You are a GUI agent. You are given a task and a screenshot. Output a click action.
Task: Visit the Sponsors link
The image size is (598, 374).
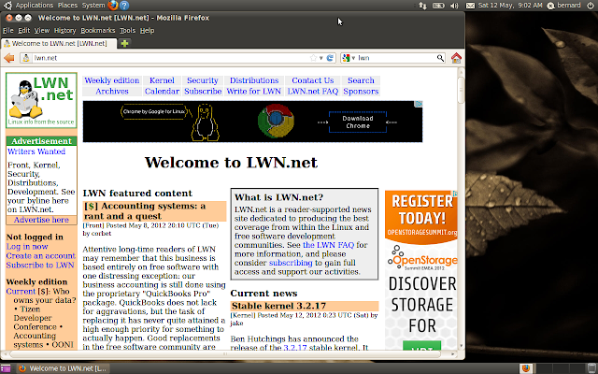(361, 92)
